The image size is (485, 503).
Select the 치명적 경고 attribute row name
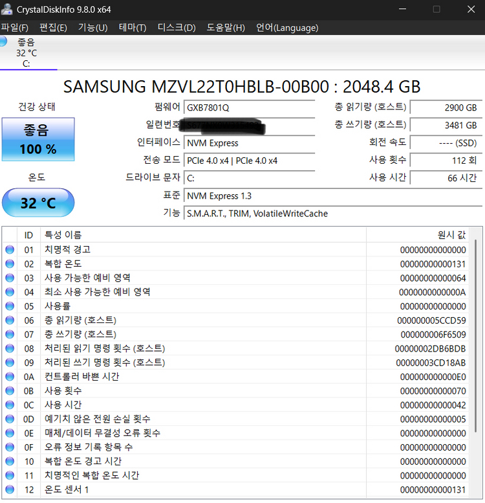click(x=68, y=250)
